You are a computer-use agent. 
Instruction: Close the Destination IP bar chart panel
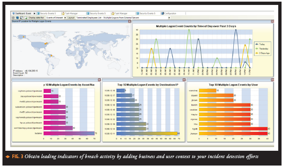(x=184, y=80)
